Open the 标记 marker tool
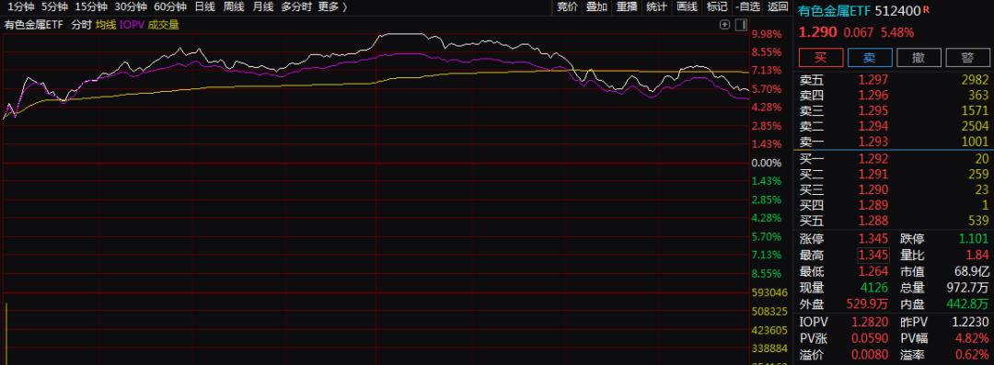This screenshot has width=994, height=365. pos(716,7)
